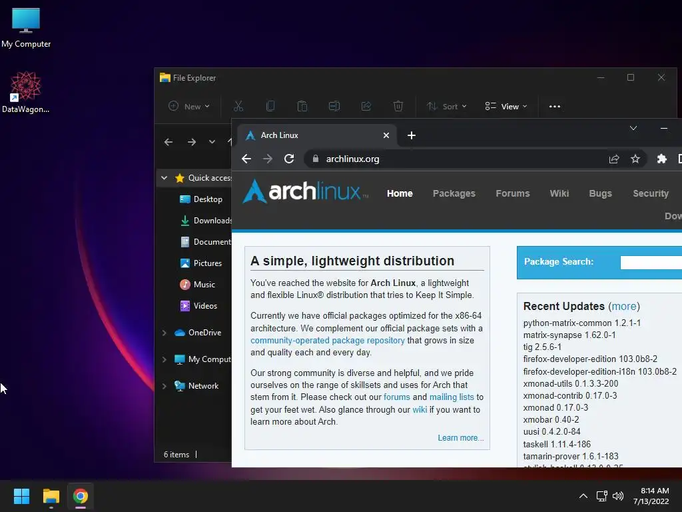Click the share this page icon in address bar
The width and height of the screenshot is (682, 512).
[x=613, y=159]
